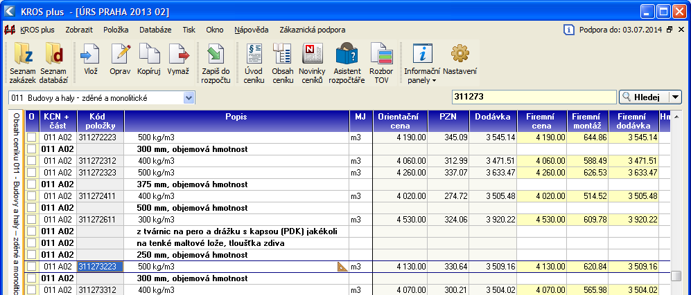Open the Položka menu
Viewport: 691px width, 295px height.
(116, 30)
